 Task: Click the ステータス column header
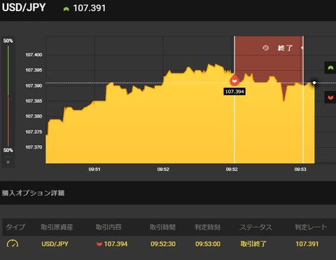point(256,227)
